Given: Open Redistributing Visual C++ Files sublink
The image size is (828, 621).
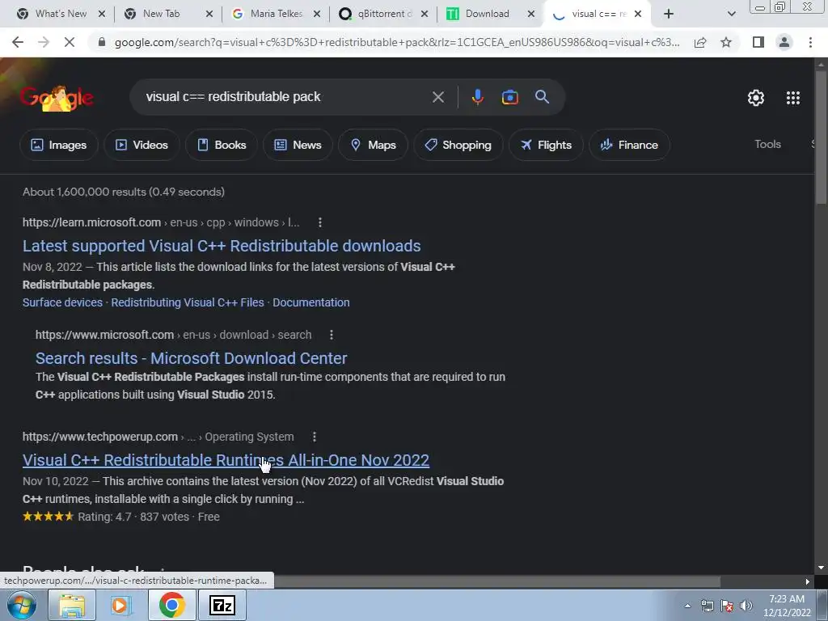Looking at the screenshot, I should (x=188, y=302).
